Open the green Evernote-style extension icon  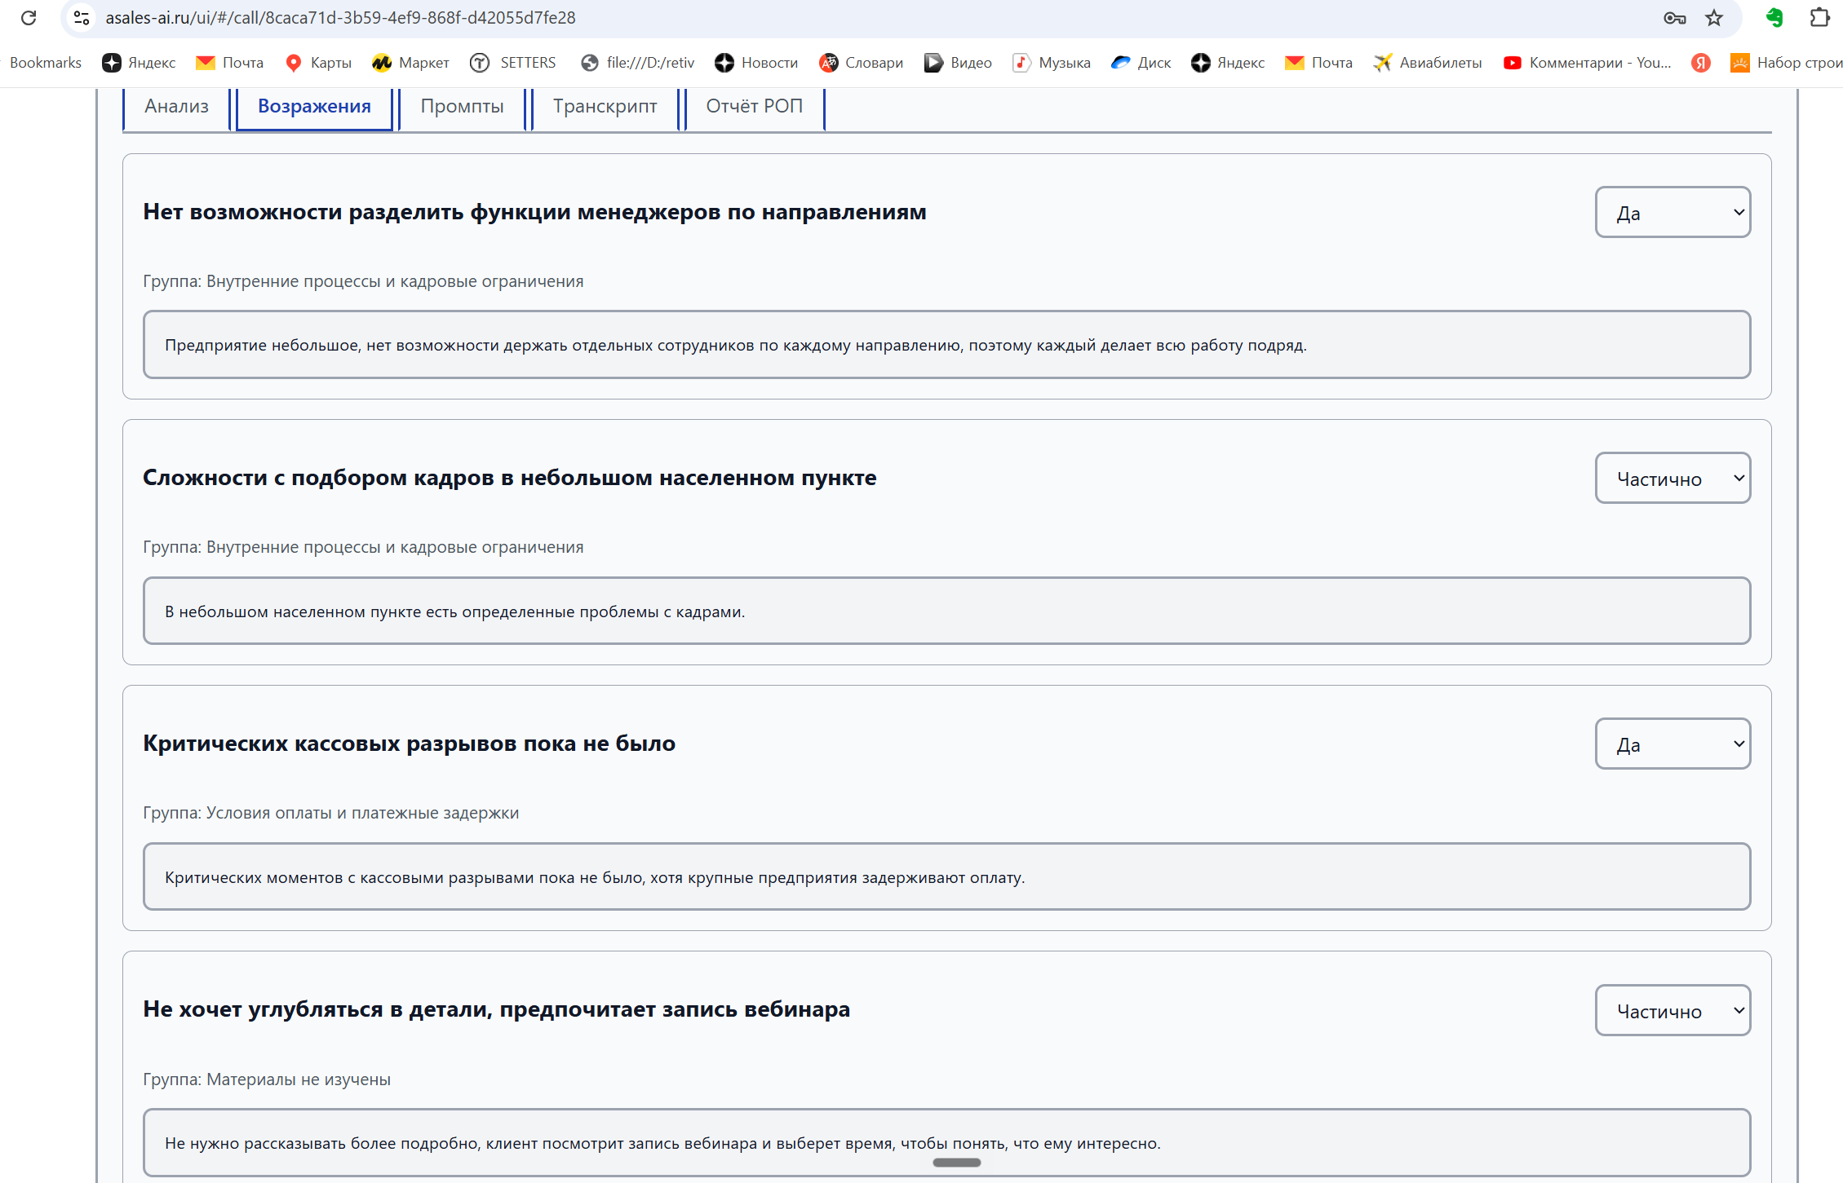pyautogui.click(x=1774, y=17)
